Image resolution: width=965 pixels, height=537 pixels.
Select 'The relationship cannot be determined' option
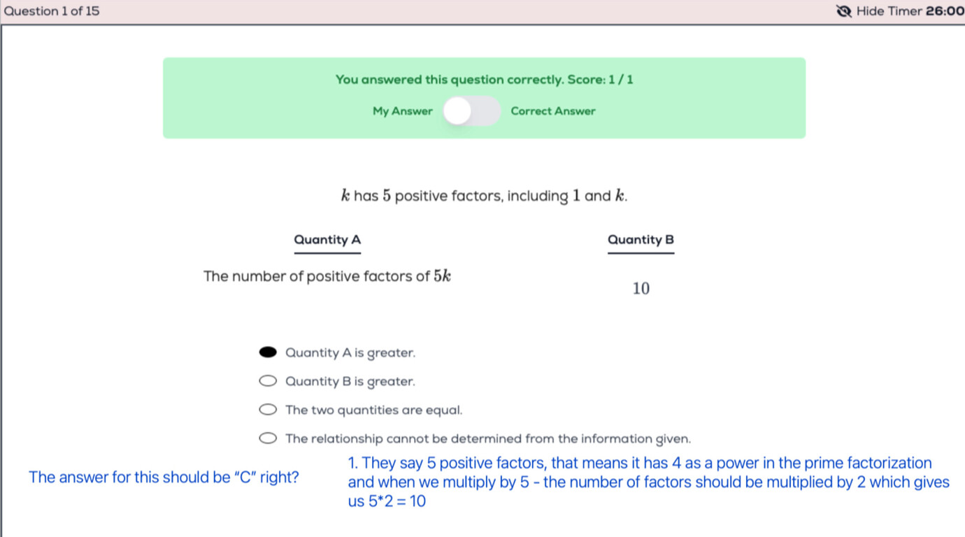click(x=268, y=437)
